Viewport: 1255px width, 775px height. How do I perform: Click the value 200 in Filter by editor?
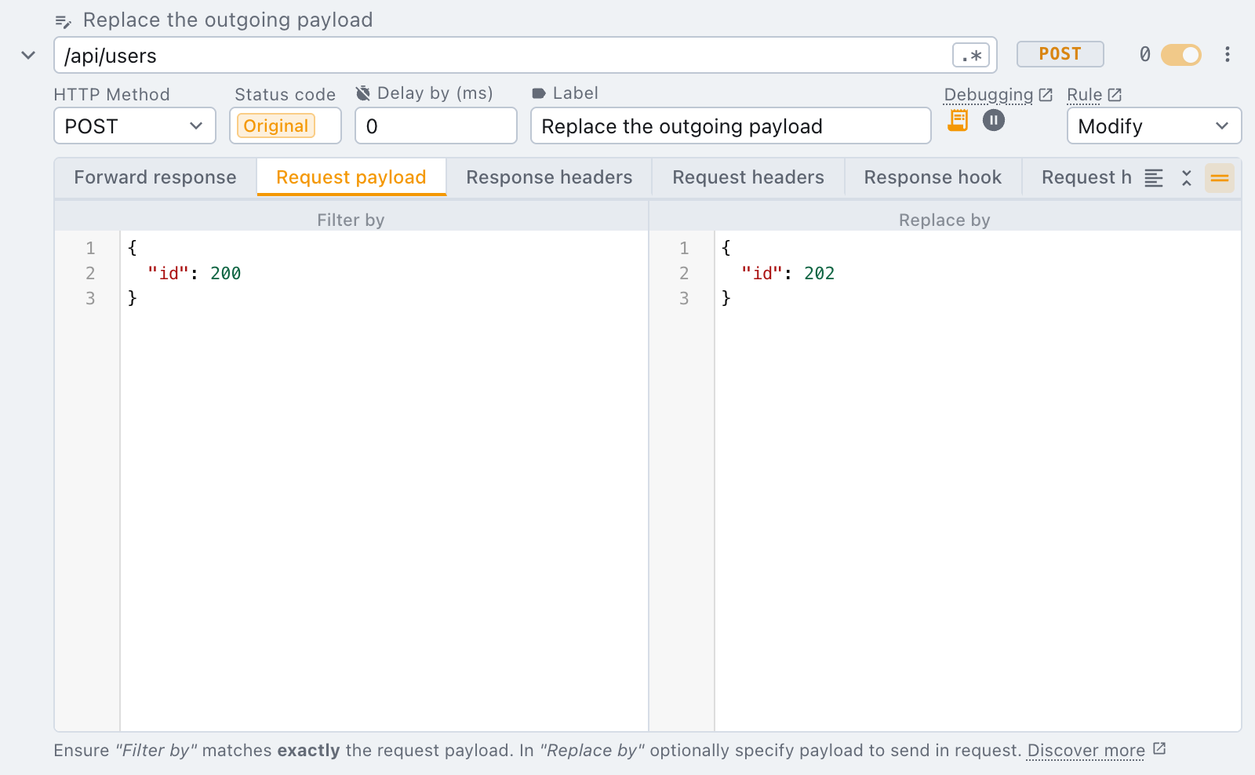tap(226, 273)
